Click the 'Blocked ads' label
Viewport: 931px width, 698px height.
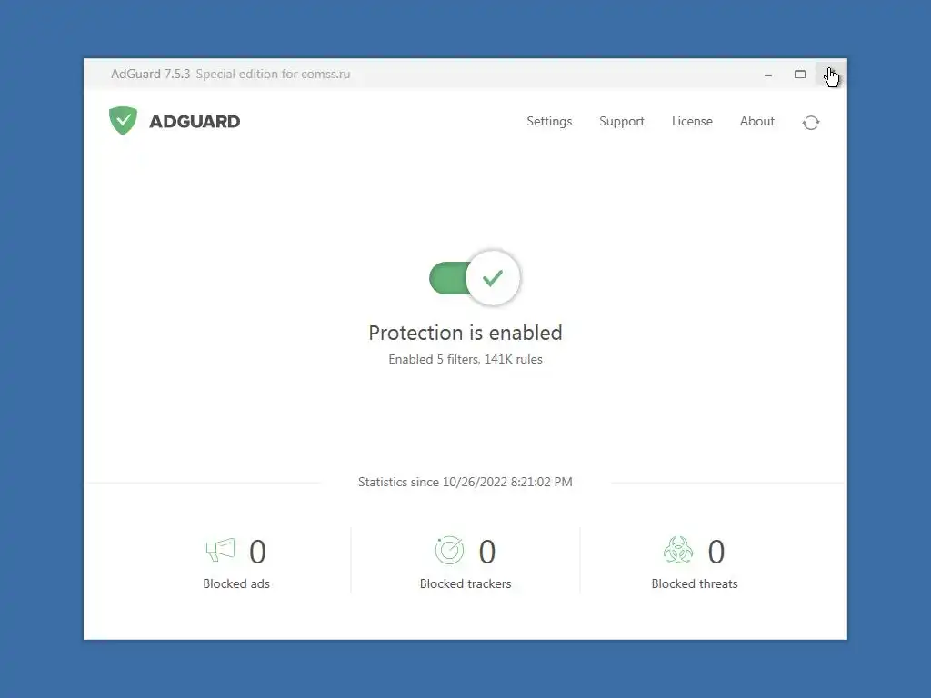click(x=236, y=583)
